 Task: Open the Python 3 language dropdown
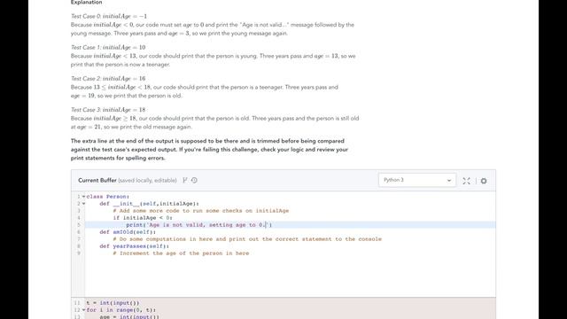(x=417, y=180)
